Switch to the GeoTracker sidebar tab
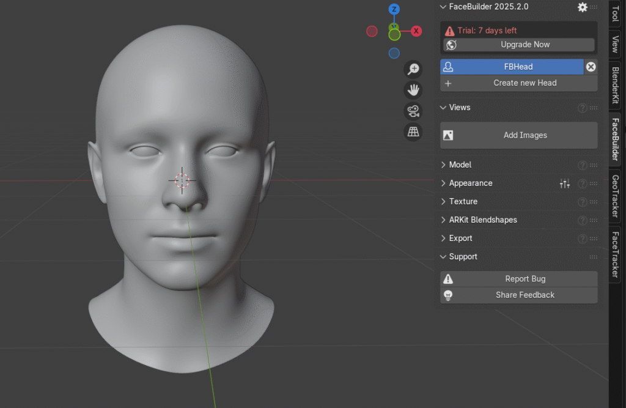The image size is (626, 408). tap(615, 196)
